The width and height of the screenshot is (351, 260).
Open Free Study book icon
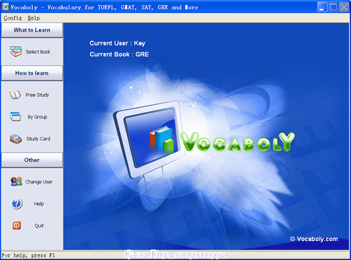pos(15,95)
